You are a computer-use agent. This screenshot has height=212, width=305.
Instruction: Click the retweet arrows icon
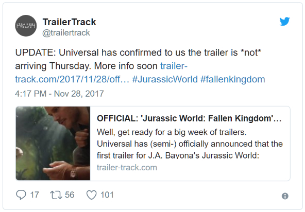[56, 195]
